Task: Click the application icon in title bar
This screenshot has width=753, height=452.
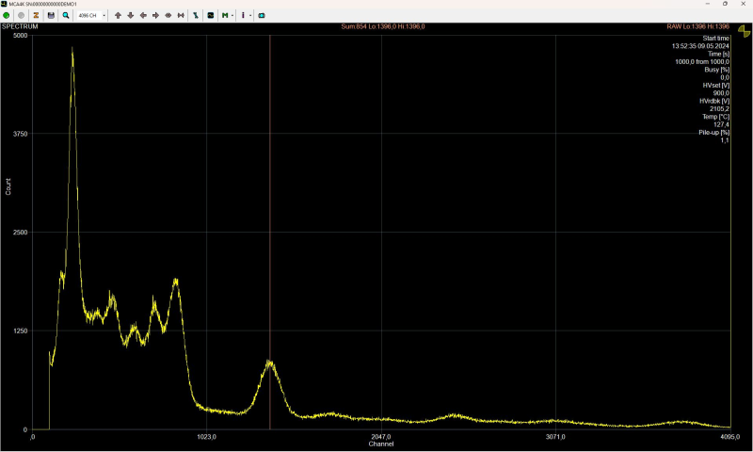Action: tap(4, 4)
